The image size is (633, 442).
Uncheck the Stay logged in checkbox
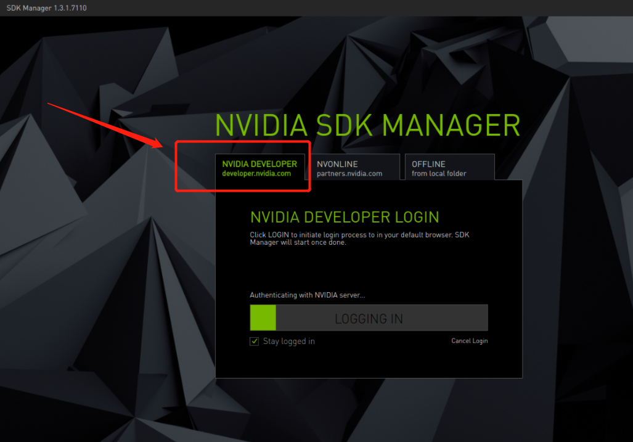click(x=255, y=342)
